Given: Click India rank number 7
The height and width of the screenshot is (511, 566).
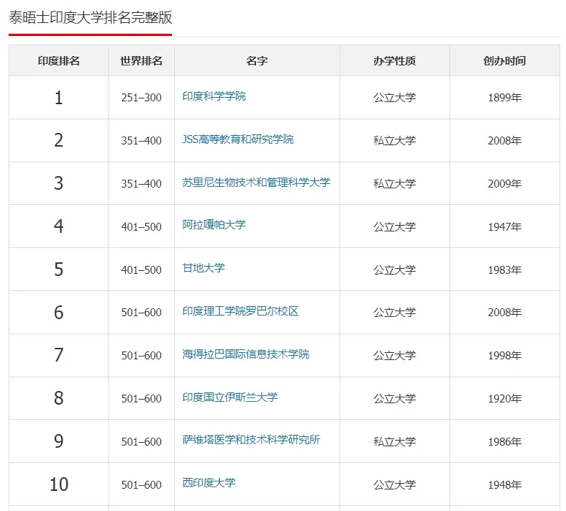Looking at the screenshot, I should [58, 355].
